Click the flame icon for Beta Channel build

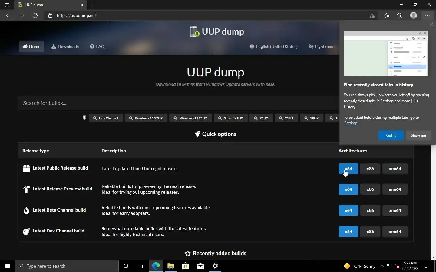[26, 210]
